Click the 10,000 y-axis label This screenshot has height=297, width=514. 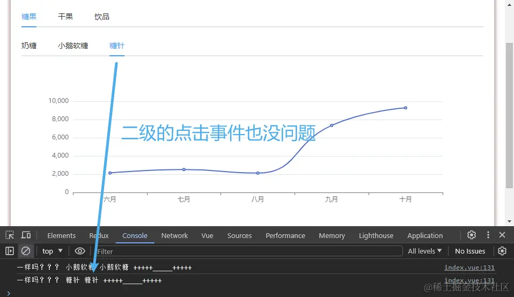[x=58, y=101]
